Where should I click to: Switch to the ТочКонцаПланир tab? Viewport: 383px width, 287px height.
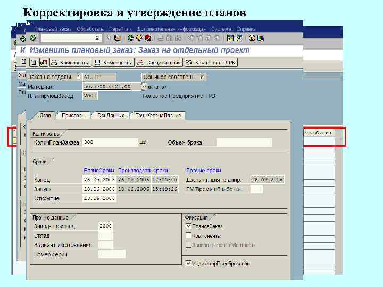tap(159, 115)
